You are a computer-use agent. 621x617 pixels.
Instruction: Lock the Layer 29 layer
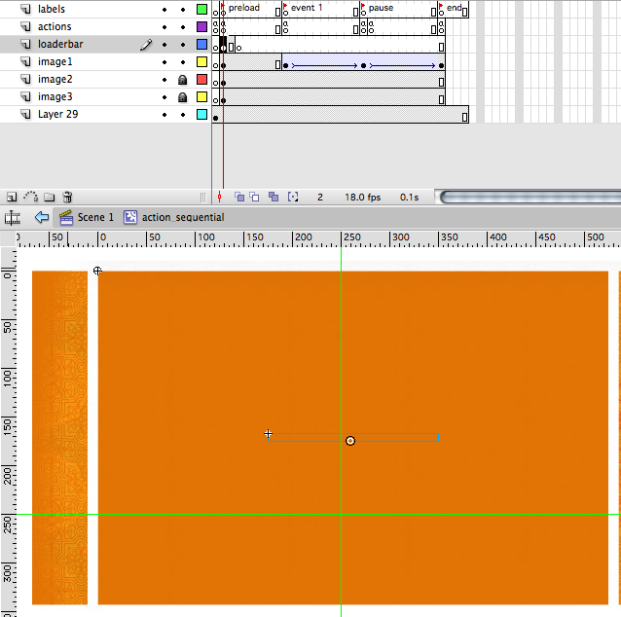[183, 115]
